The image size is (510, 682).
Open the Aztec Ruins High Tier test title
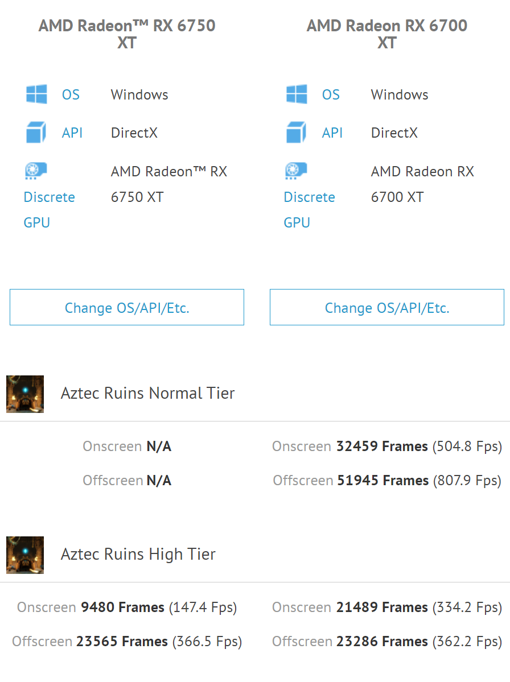[x=138, y=554]
